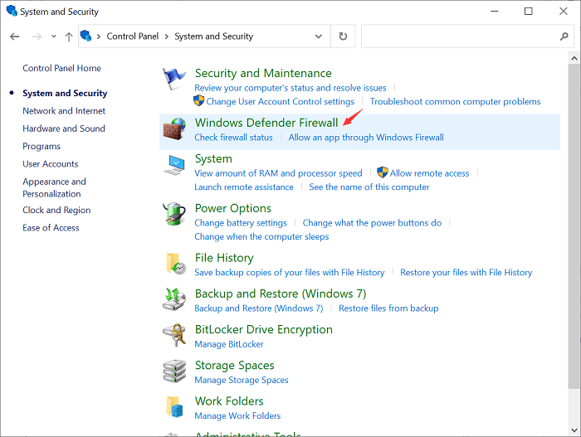Select System and Security in sidebar
This screenshot has height=437, width=581.
[x=65, y=93]
